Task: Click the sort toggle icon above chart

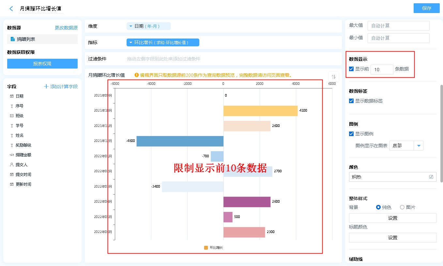Action: [x=333, y=77]
